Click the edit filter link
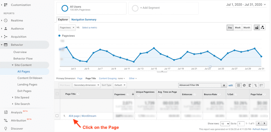 pyautogui.click(x=231, y=85)
